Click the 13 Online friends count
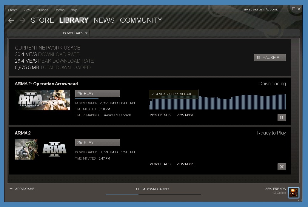The width and height of the screenshot is (308, 207). [279, 193]
